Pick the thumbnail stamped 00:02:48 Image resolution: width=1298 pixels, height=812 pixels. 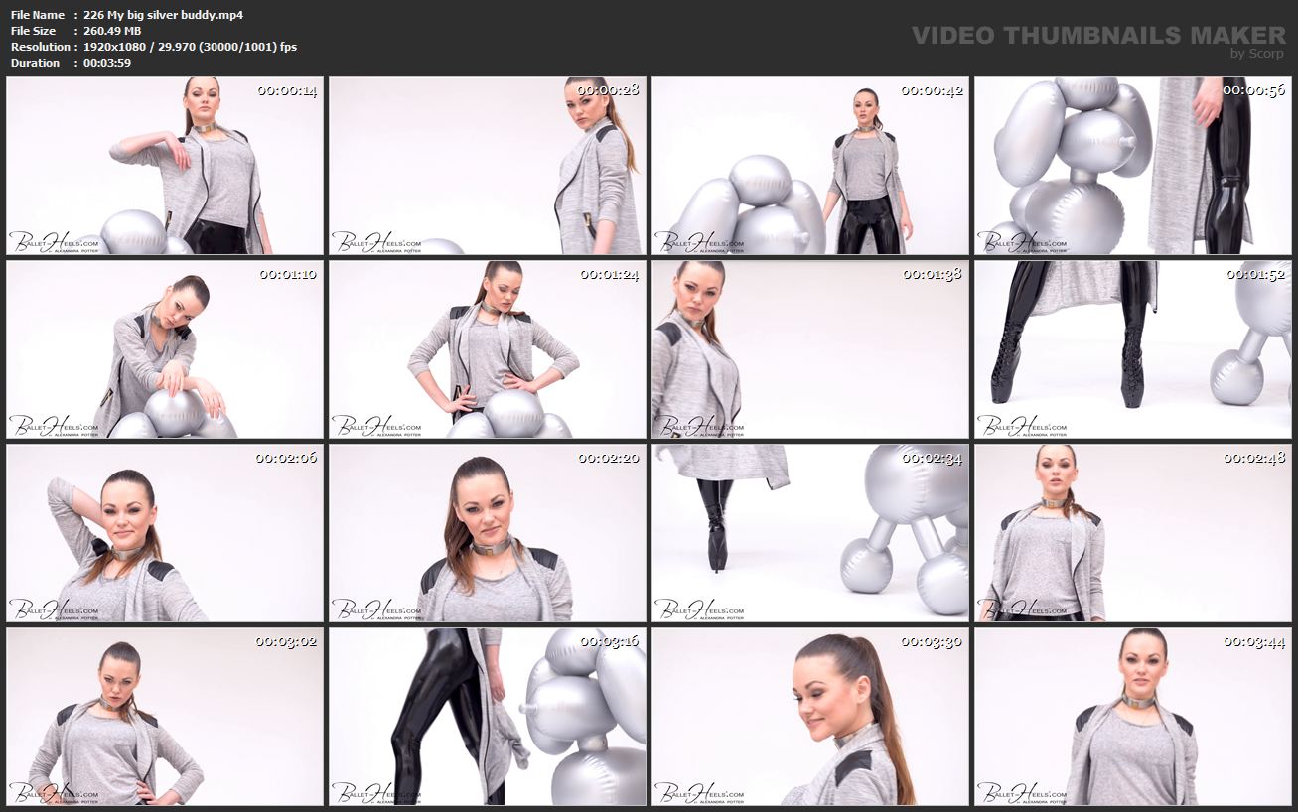click(1133, 533)
